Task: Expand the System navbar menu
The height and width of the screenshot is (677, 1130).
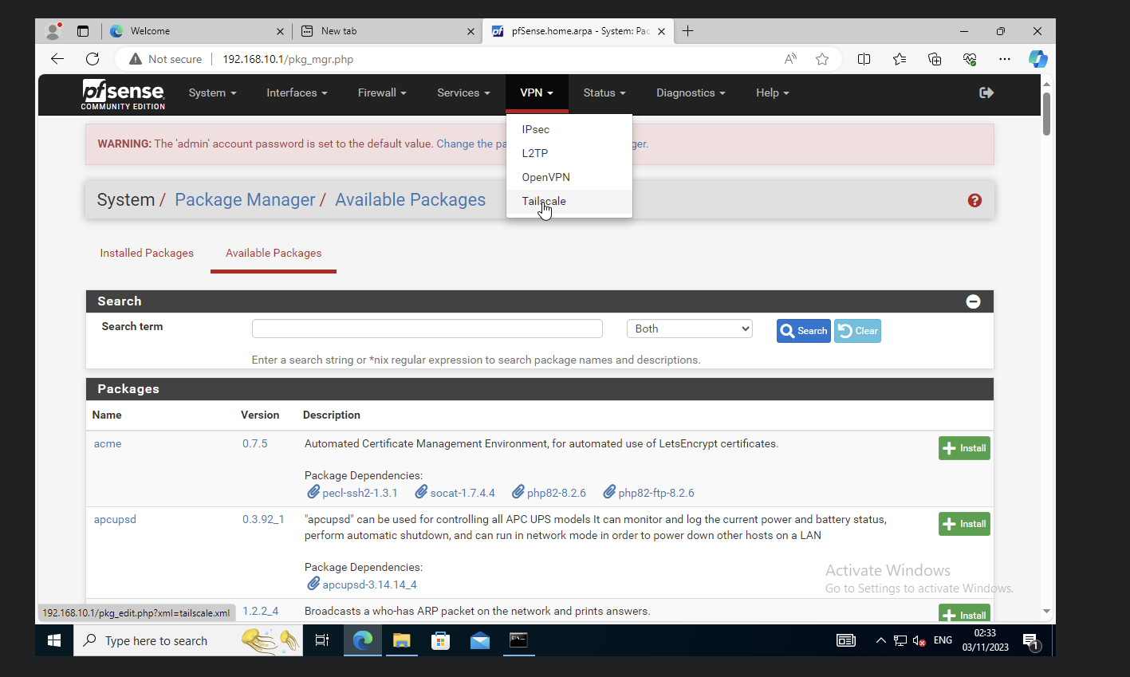Action: click(212, 92)
